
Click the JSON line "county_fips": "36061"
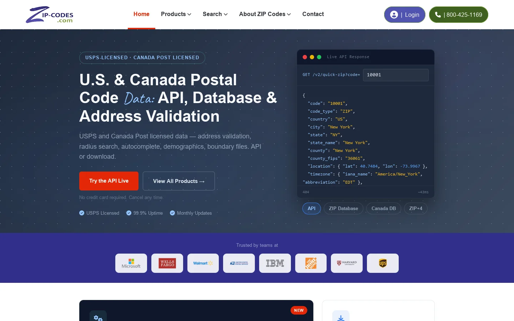point(336,158)
